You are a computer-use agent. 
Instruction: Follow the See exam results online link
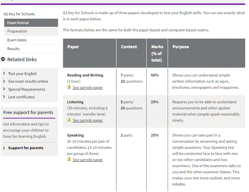(x=28, y=81)
